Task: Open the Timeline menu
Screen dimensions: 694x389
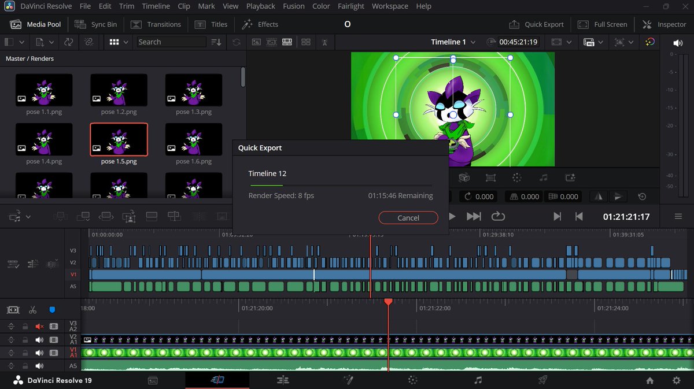Action: point(156,6)
